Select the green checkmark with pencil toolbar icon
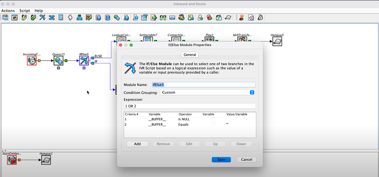 (x=33, y=17)
